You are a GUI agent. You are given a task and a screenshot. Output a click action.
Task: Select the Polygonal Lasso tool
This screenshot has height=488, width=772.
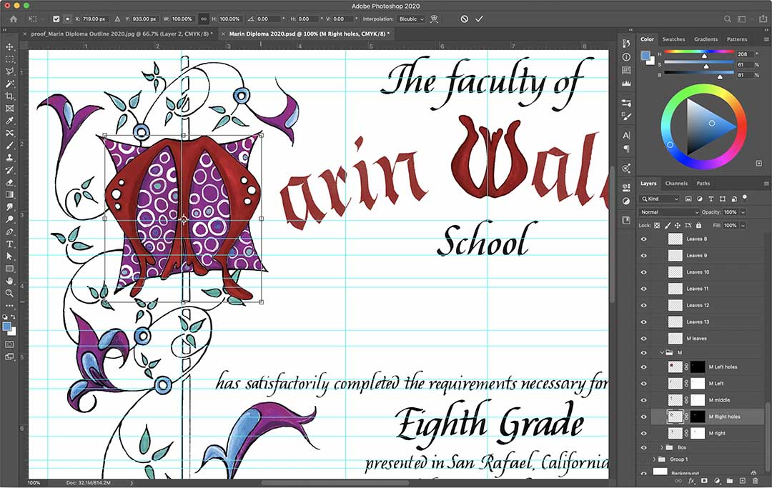click(9, 71)
